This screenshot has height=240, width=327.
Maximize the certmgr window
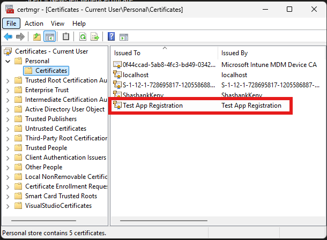pyautogui.click(x=289, y=10)
